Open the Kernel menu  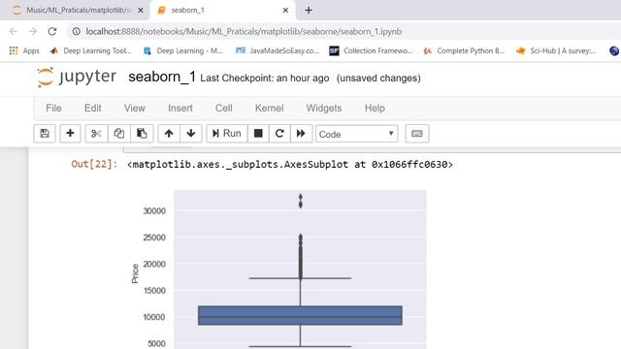(x=270, y=108)
